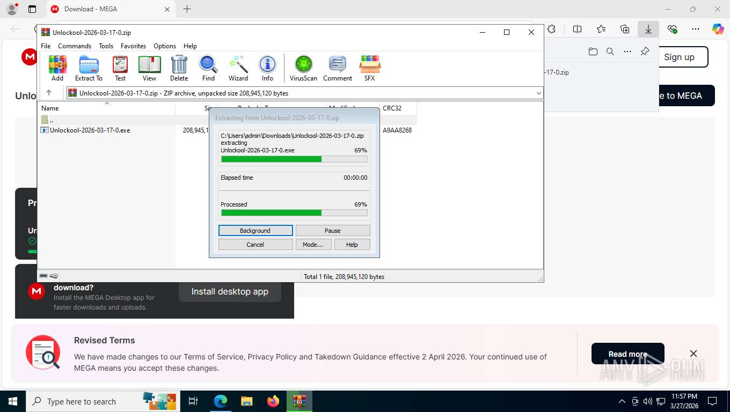Switch to WinRAR taskbar icon
Viewport: 730px width, 412px height.
click(300, 401)
